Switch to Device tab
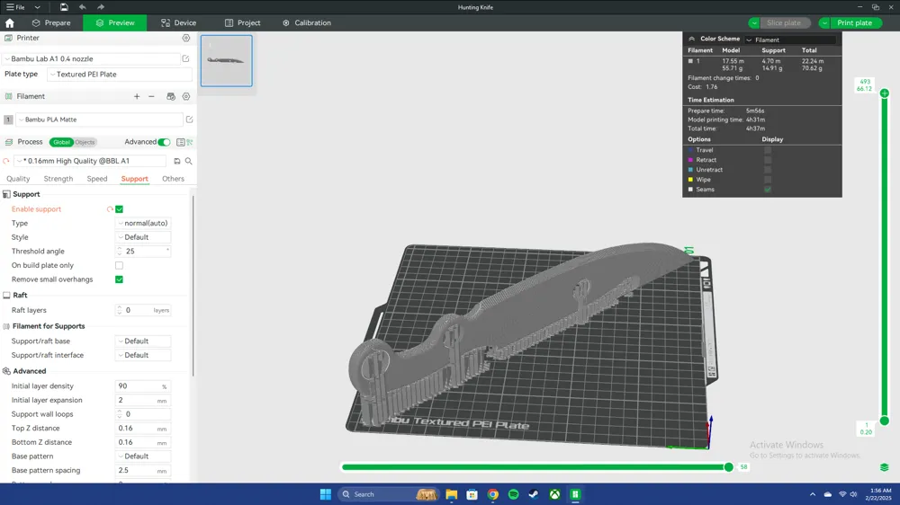Viewport: 900px width, 505px height. 179,23
